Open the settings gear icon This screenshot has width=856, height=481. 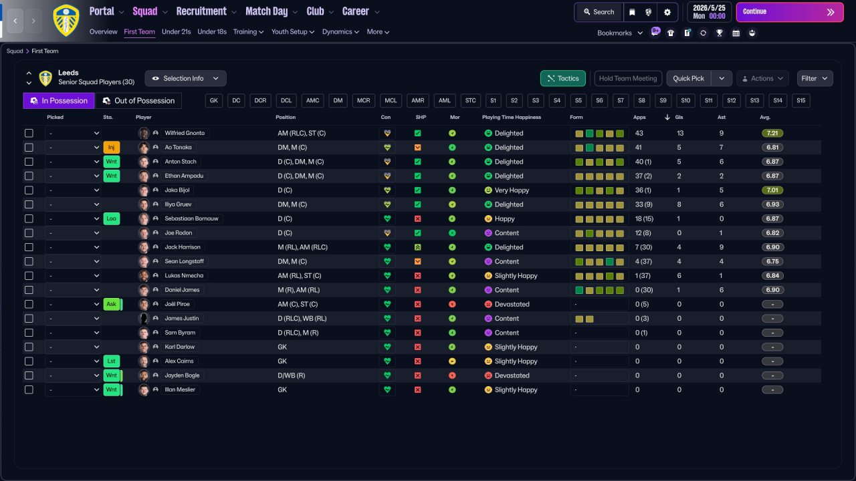(667, 12)
